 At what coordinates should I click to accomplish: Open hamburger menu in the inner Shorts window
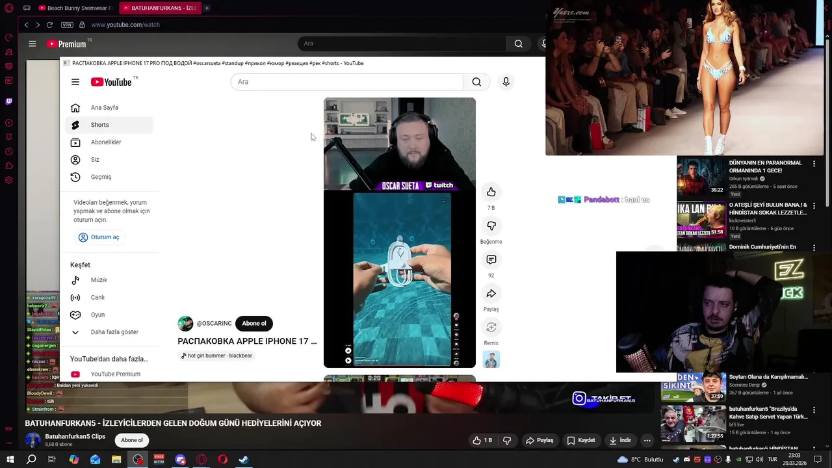coord(75,82)
